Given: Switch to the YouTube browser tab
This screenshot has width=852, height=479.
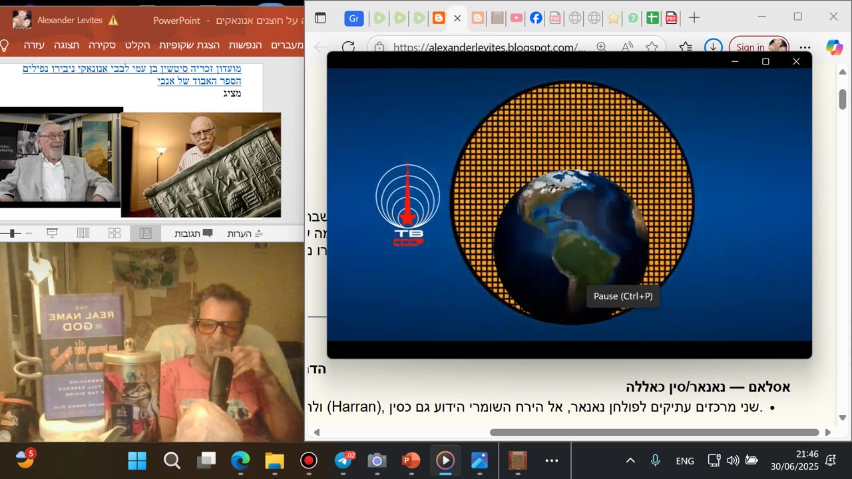Looking at the screenshot, I should 516,18.
